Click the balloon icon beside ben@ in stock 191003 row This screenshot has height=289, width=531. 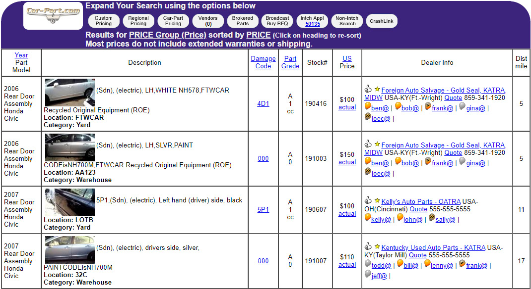(x=368, y=161)
